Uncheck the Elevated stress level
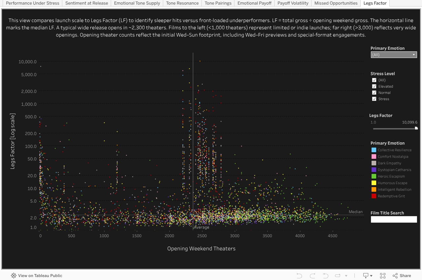This screenshot has width=422, height=280. [374, 86]
